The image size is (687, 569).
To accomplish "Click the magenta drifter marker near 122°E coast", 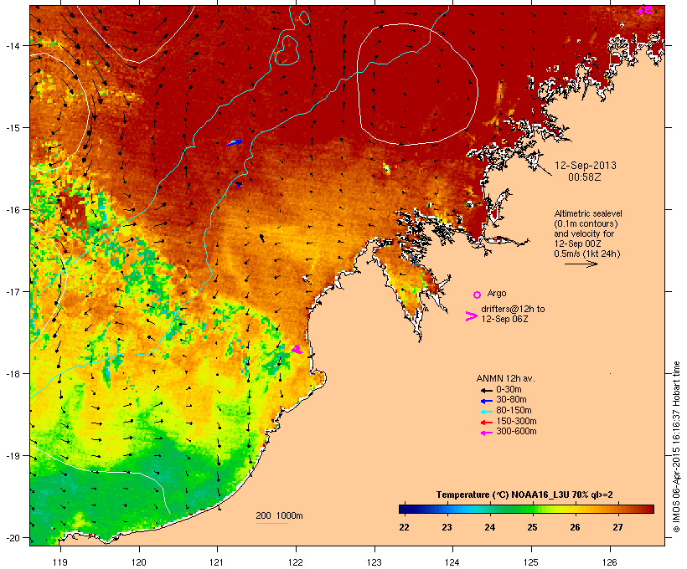I will click(x=297, y=349).
